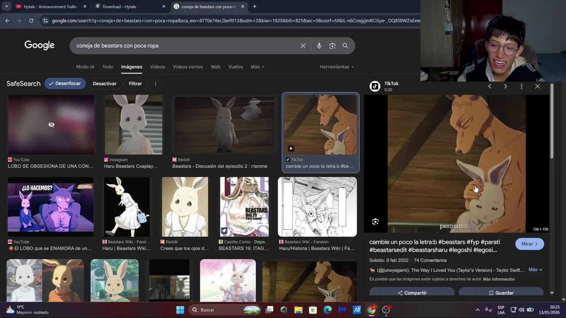Select Filtrar SafeSearch option
Screen dimensions: 566x318
pyautogui.click(x=135, y=83)
